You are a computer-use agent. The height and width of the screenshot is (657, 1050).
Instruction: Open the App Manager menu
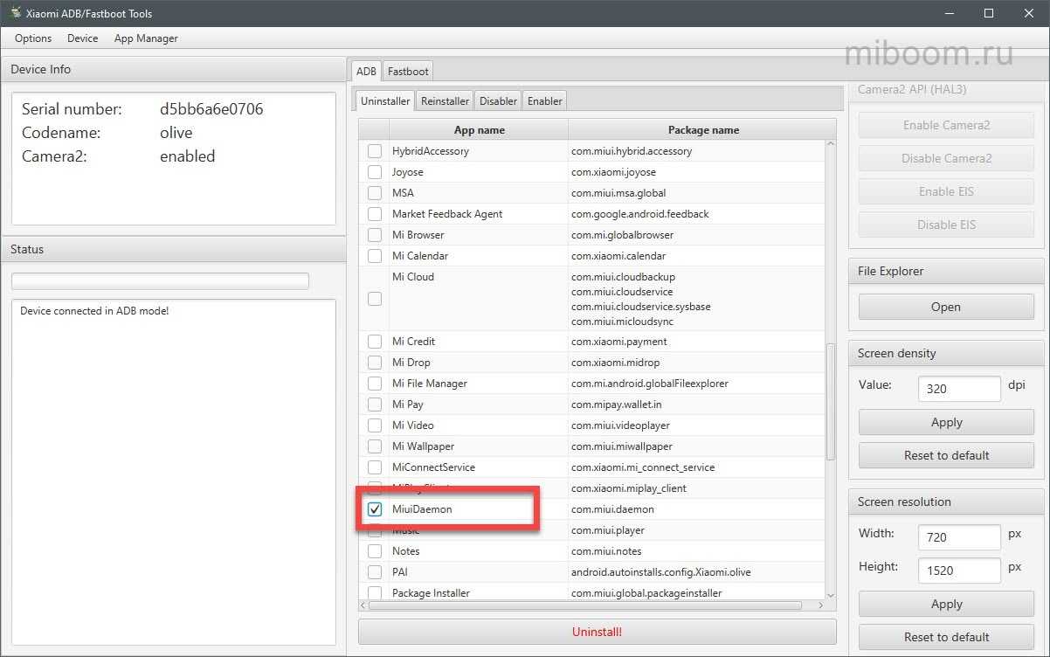[x=146, y=38]
